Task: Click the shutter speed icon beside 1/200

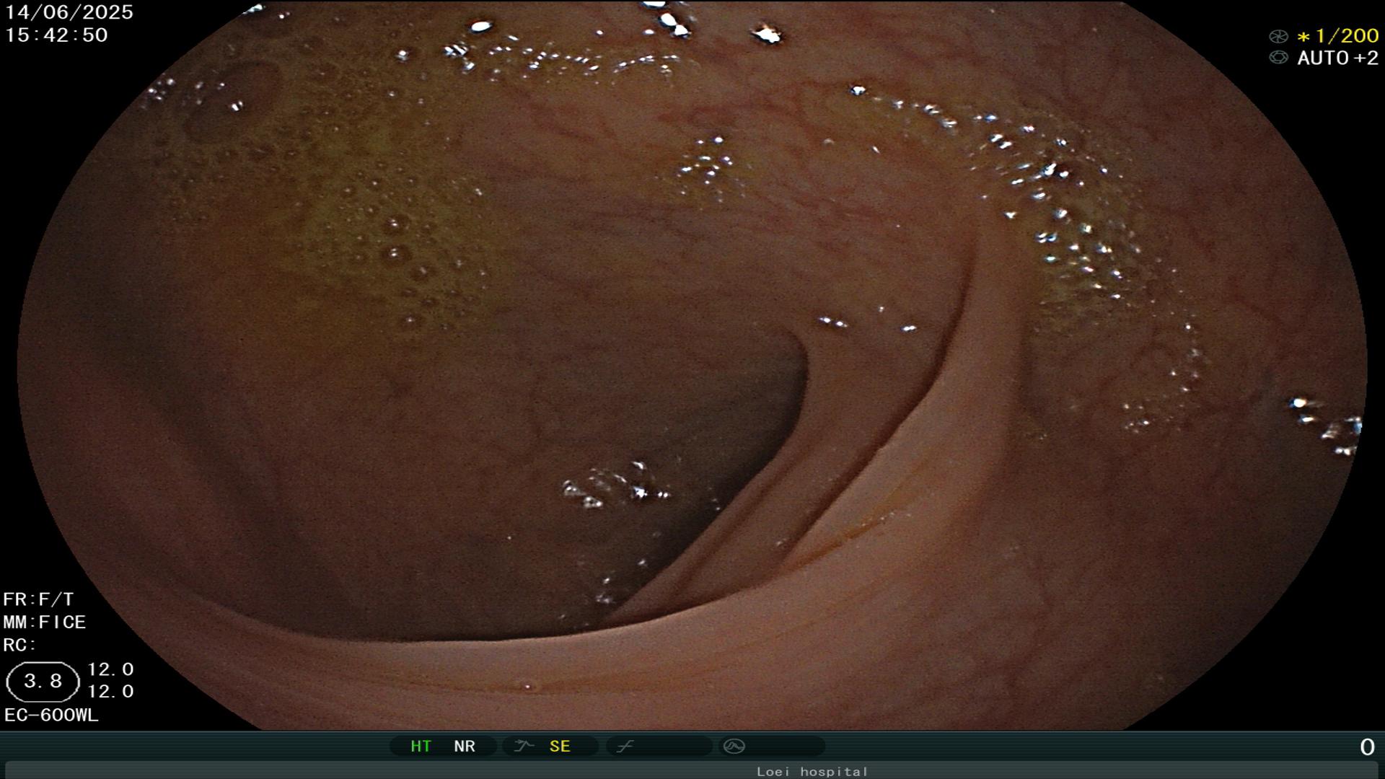Action: click(1278, 36)
